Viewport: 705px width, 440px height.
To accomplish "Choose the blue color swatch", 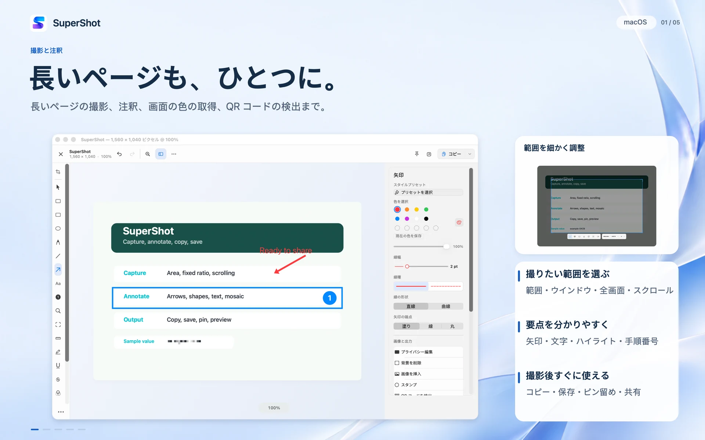I will coord(397,219).
